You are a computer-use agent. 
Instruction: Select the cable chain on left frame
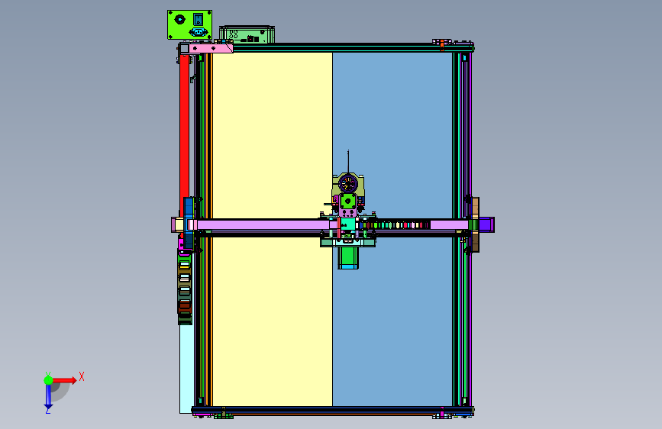[185, 287]
